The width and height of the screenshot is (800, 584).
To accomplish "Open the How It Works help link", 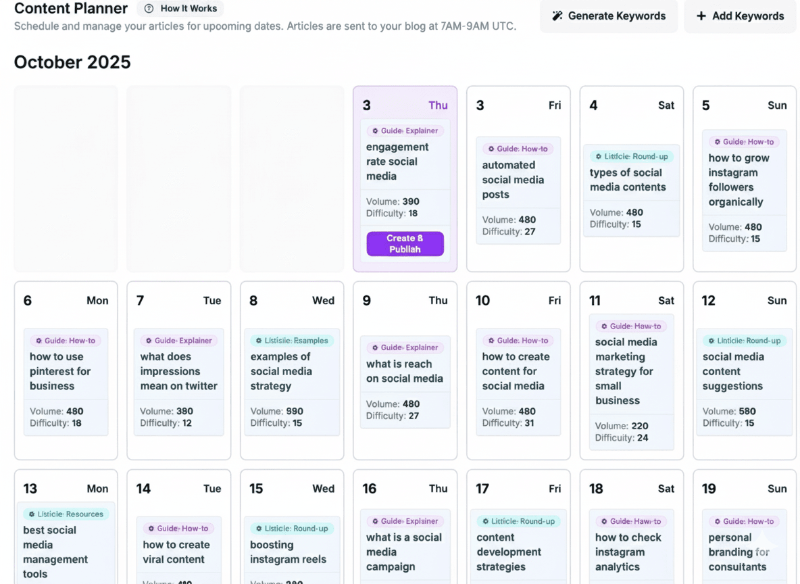I will pyautogui.click(x=180, y=9).
